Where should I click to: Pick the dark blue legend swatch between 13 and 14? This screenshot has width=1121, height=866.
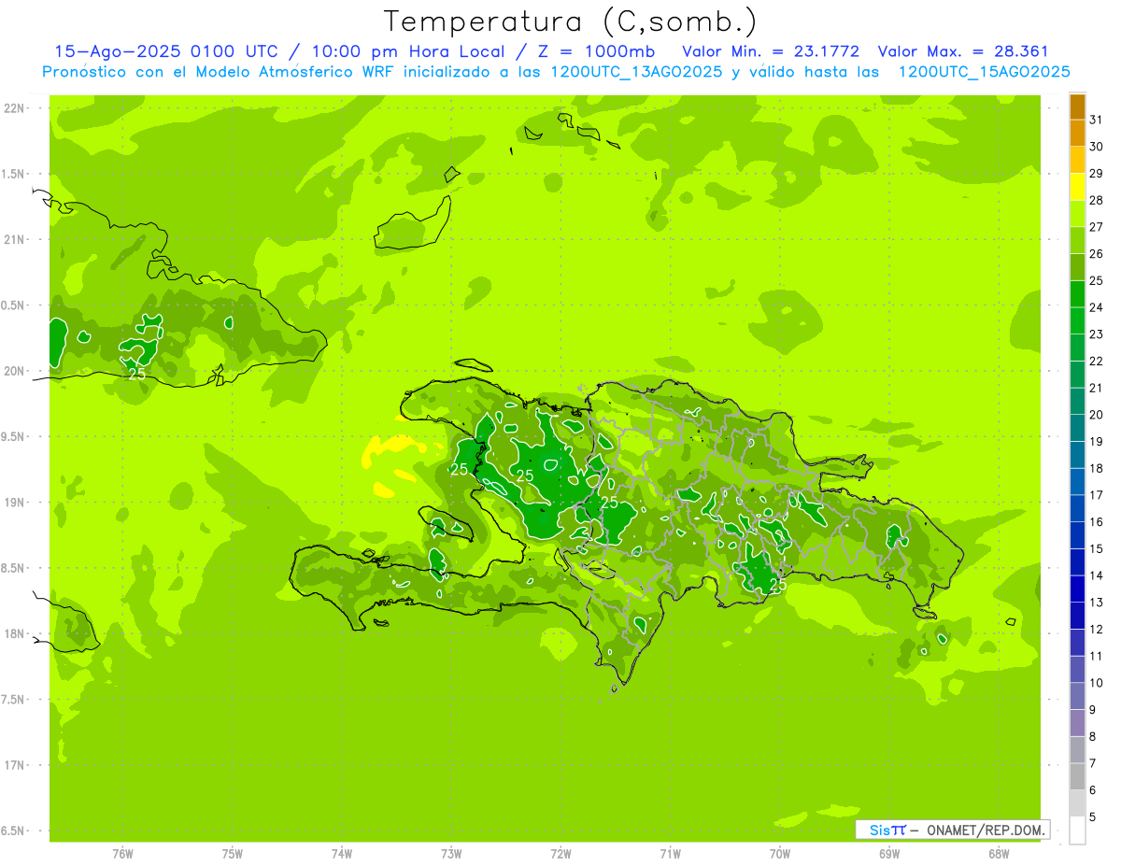[x=1077, y=589]
